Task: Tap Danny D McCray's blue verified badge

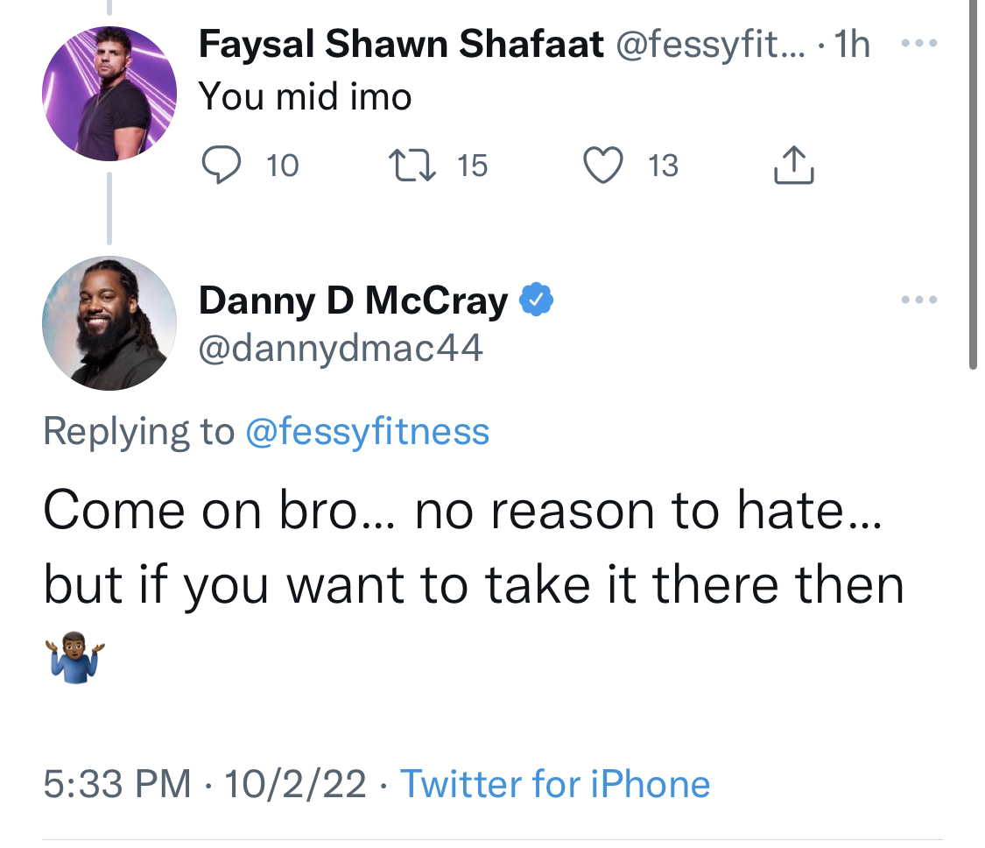Action: (x=536, y=300)
